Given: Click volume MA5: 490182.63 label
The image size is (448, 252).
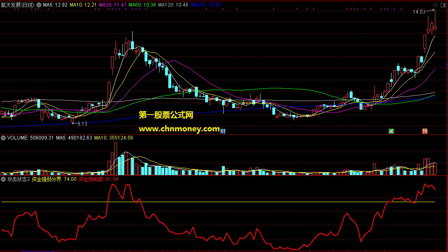Looking at the screenshot, I should [74, 138].
